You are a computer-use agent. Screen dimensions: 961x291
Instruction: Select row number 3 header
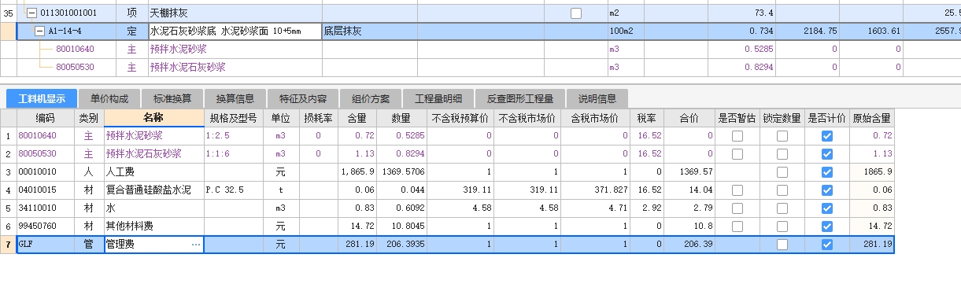point(8,172)
